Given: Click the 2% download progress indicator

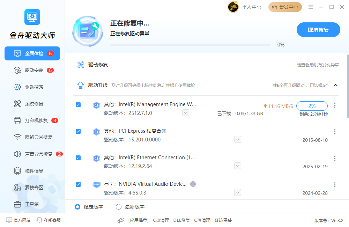Looking at the screenshot, I should pos(312,106).
